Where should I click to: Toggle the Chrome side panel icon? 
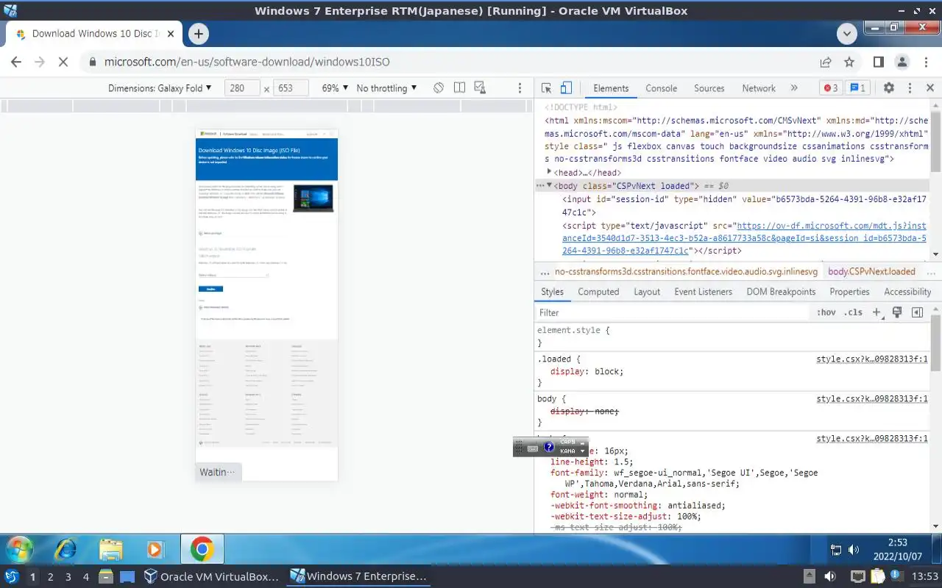[879, 62]
